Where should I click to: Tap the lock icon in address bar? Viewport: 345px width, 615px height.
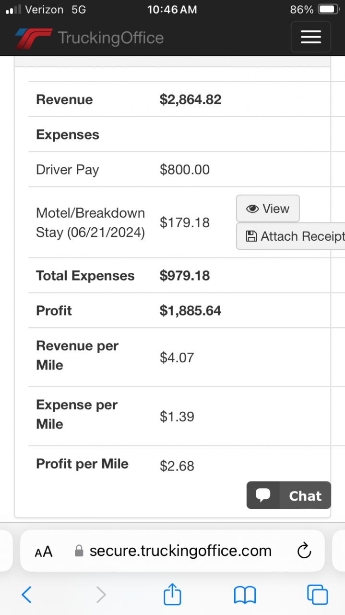point(79,551)
